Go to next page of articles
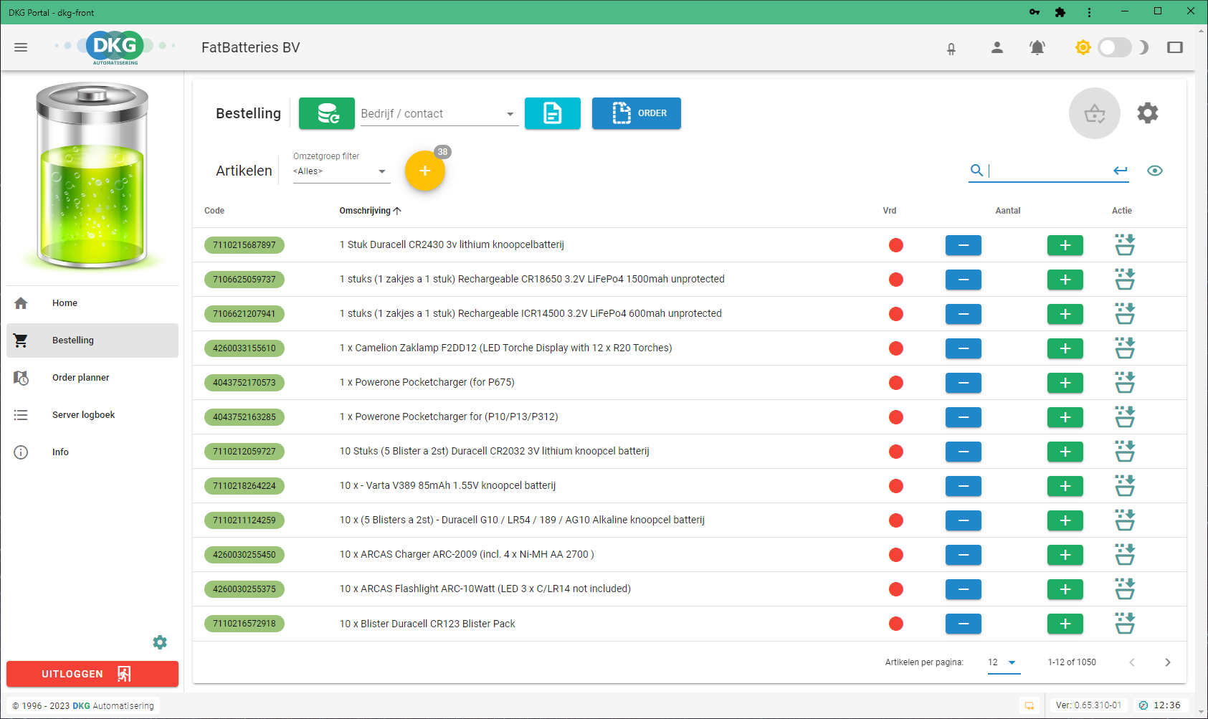Screen dimensions: 1208x719 1168,662
